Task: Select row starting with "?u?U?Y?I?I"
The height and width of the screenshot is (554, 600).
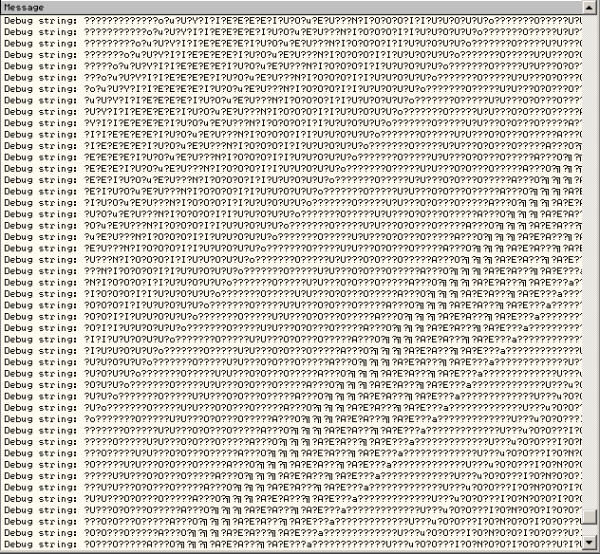Action: coord(285,99)
